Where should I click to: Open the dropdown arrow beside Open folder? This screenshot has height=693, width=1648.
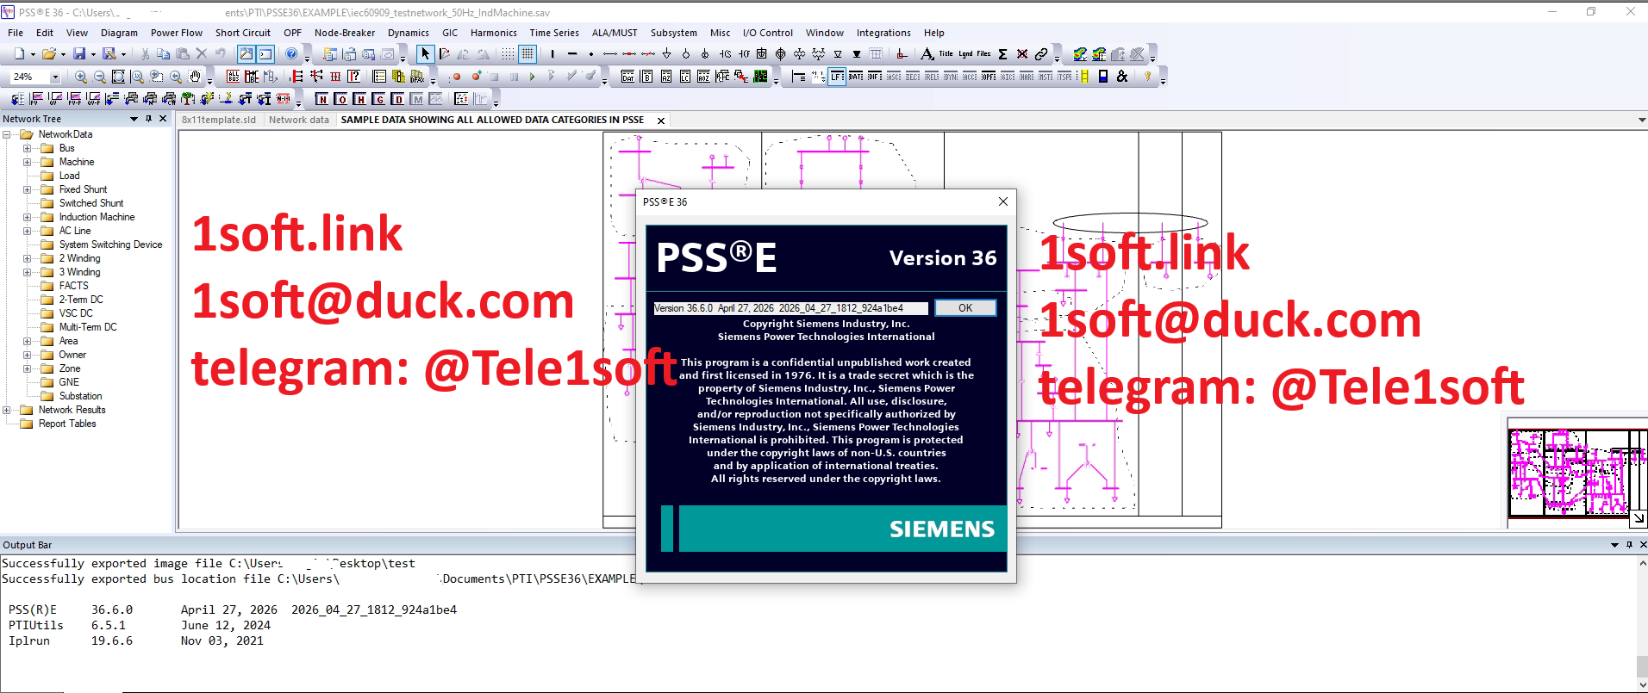(x=63, y=54)
